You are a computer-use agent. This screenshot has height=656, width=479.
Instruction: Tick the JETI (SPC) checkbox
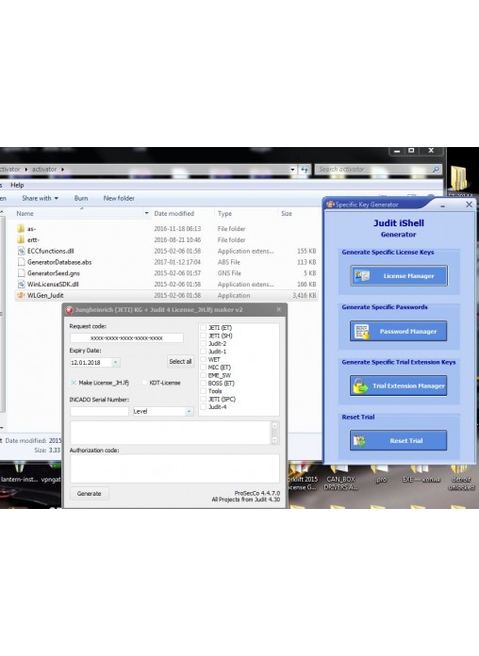[x=204, y=399]
